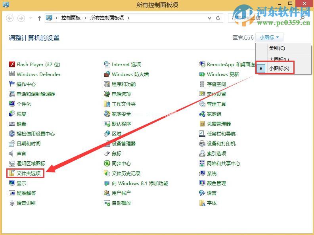Viewport: 314px width, 235px height.
Task: Expand the chevron before 控制面板 breadcrumb
Action: (57, 18)
